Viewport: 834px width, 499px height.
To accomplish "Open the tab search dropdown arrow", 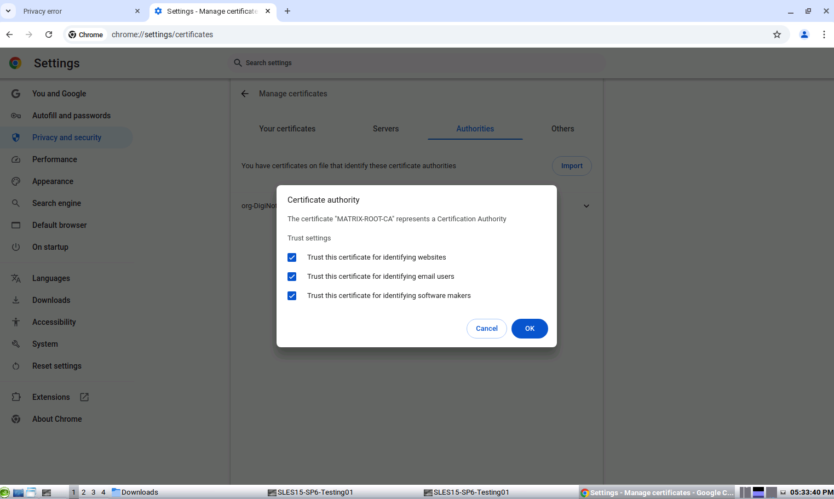I will click(8, 11).
